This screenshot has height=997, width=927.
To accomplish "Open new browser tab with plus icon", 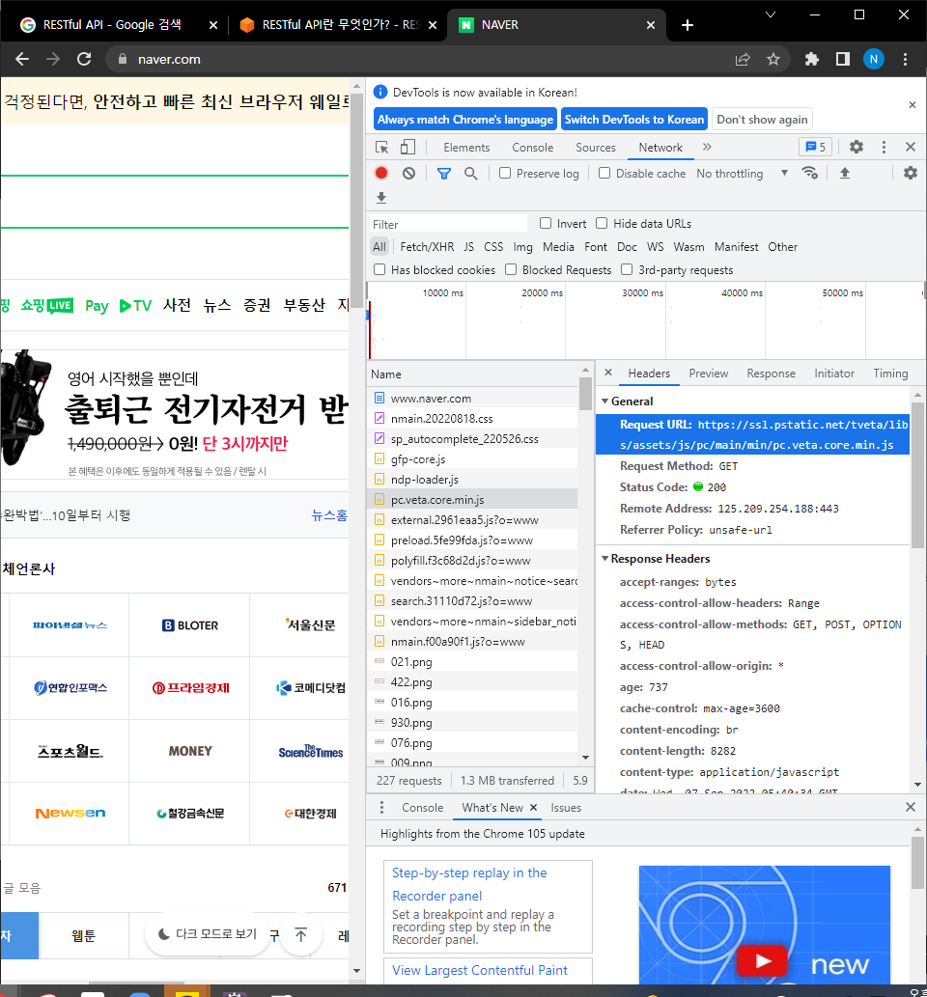I will (688, 25).
